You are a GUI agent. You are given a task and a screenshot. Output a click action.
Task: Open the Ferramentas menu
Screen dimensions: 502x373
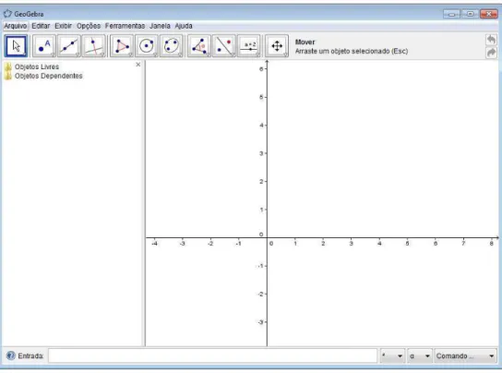pos(125,26)
